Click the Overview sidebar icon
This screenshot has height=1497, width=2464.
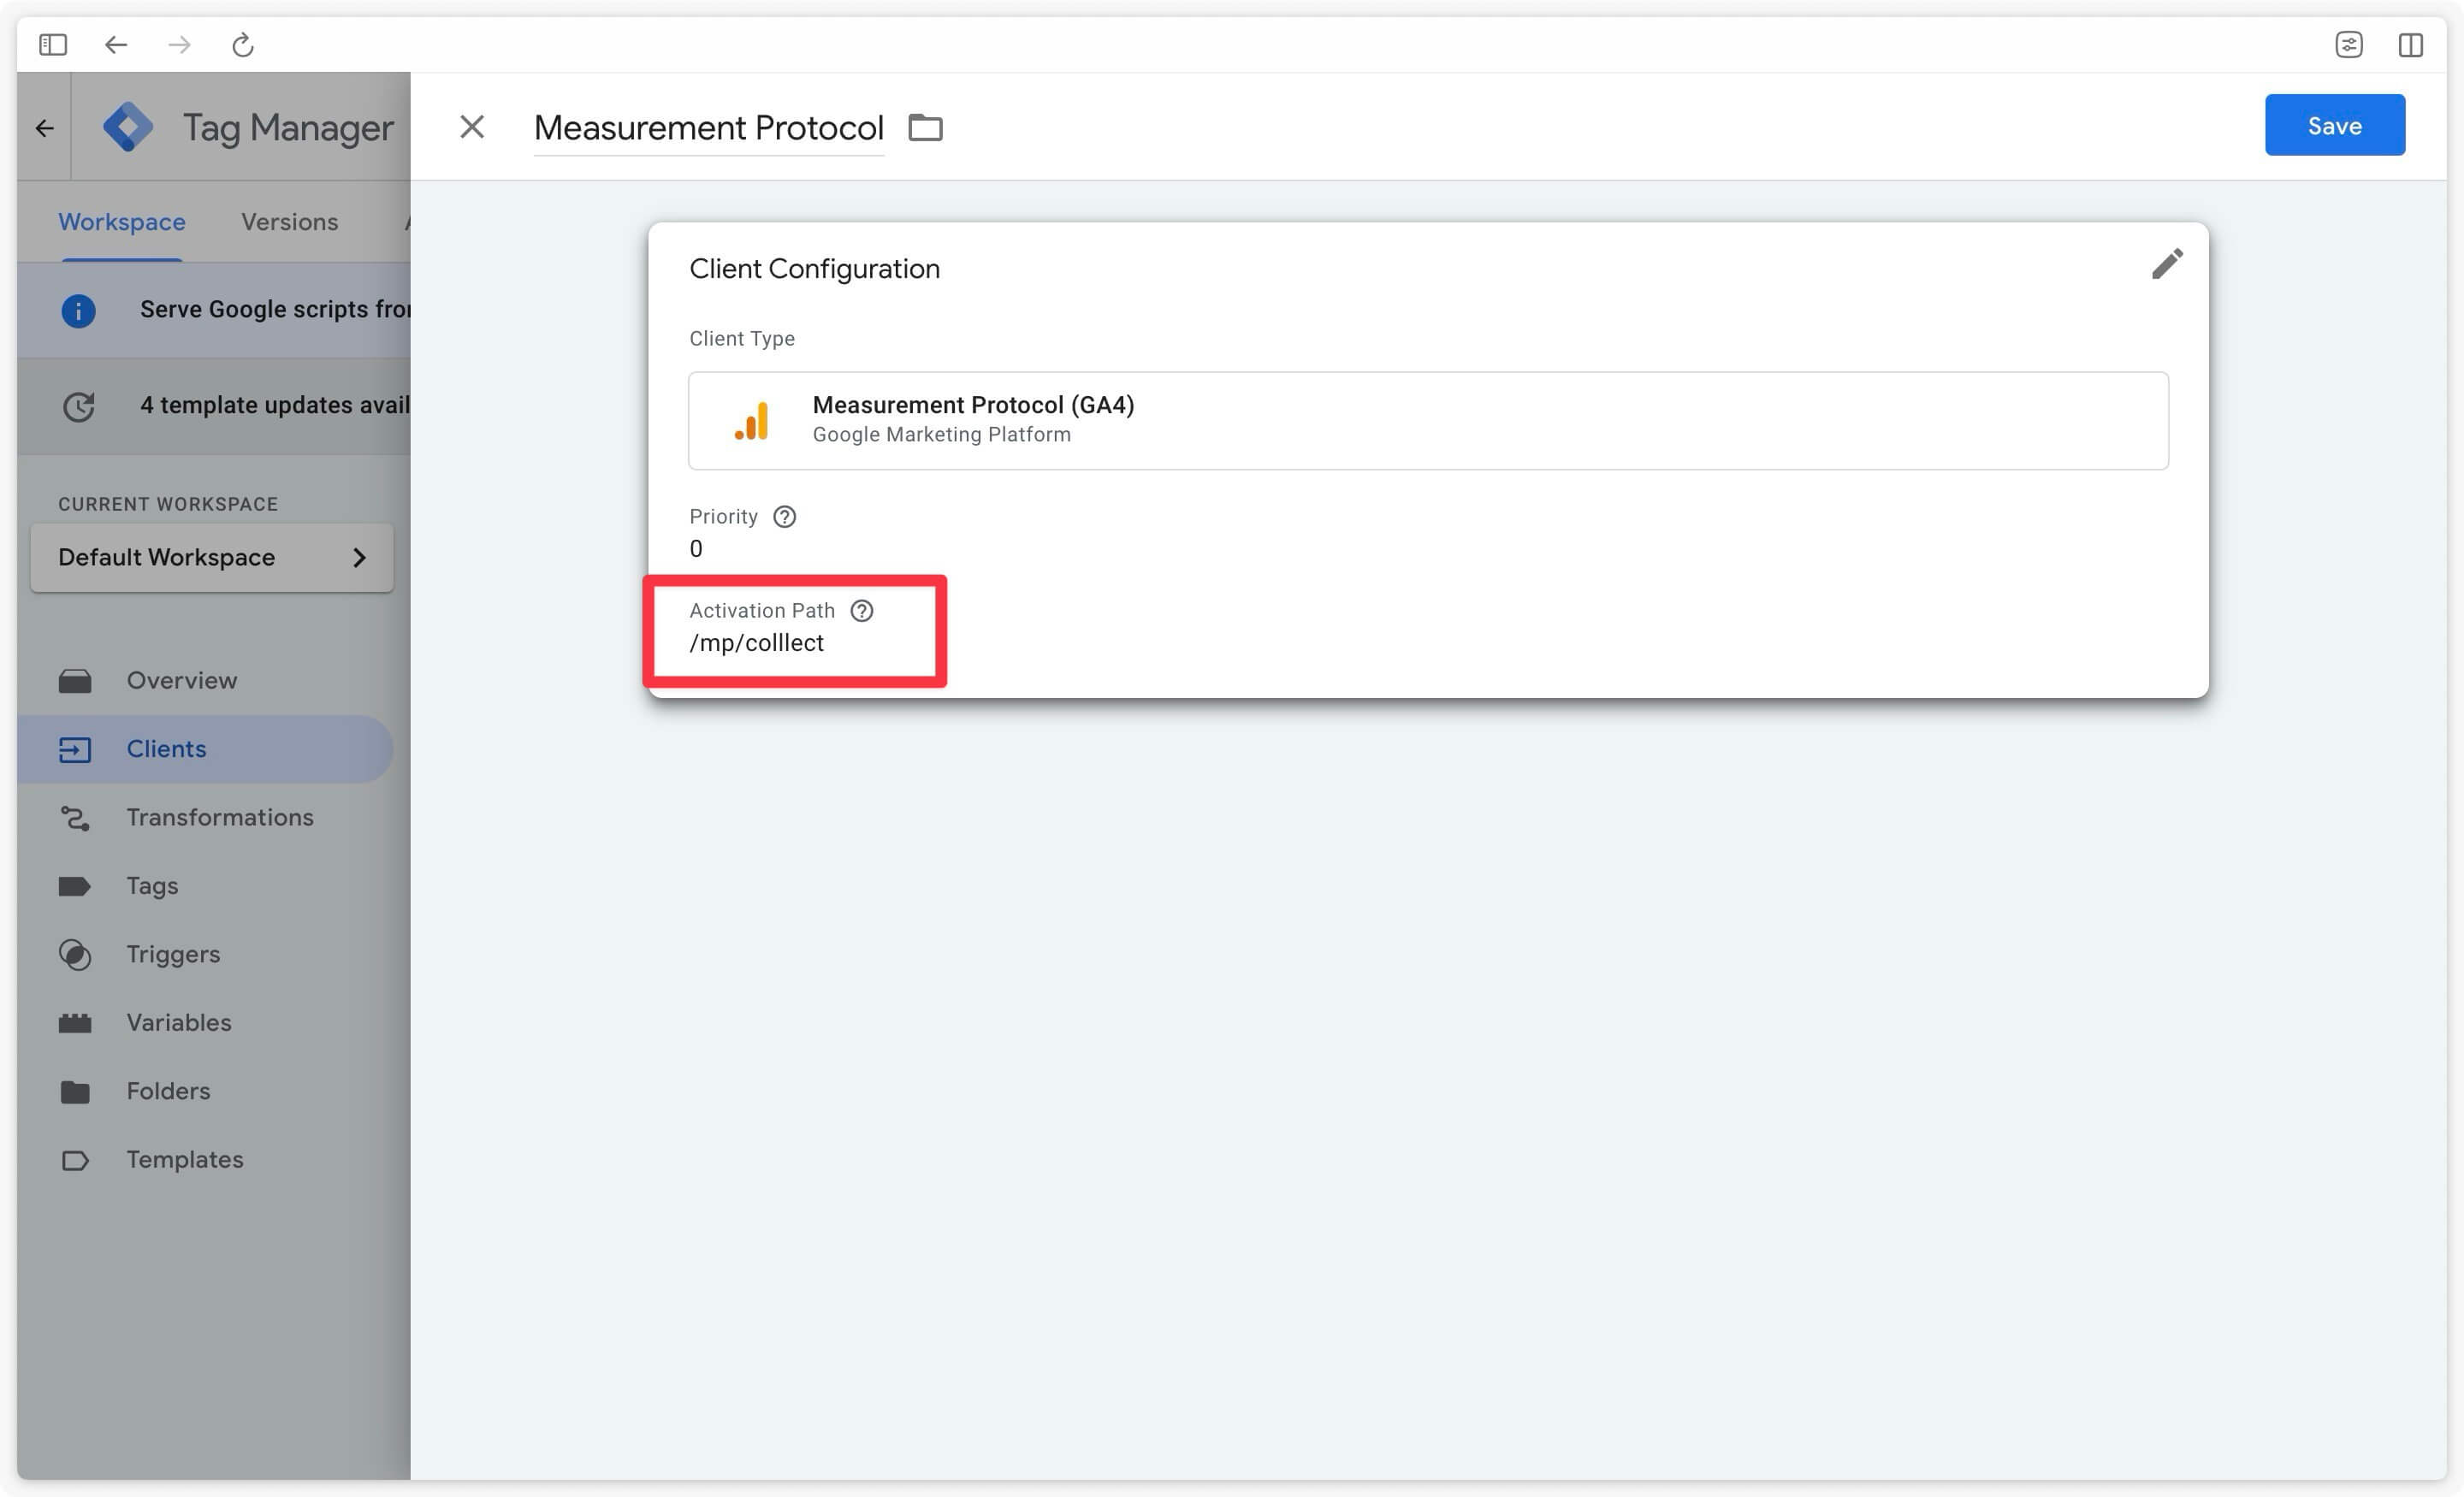[75, 681]
